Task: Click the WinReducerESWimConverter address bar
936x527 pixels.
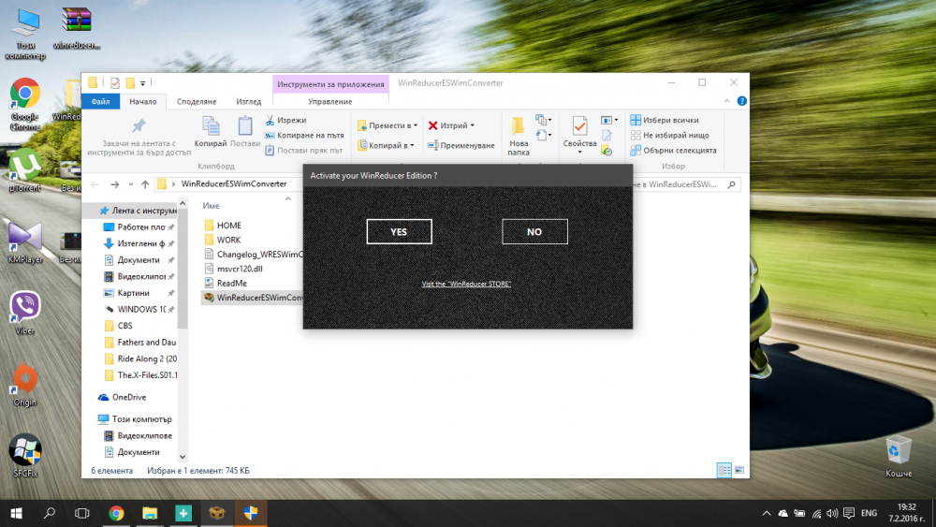Action: coord(234,183)
